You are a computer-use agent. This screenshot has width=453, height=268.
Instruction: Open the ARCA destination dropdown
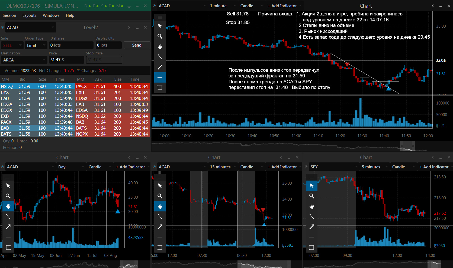24,60
